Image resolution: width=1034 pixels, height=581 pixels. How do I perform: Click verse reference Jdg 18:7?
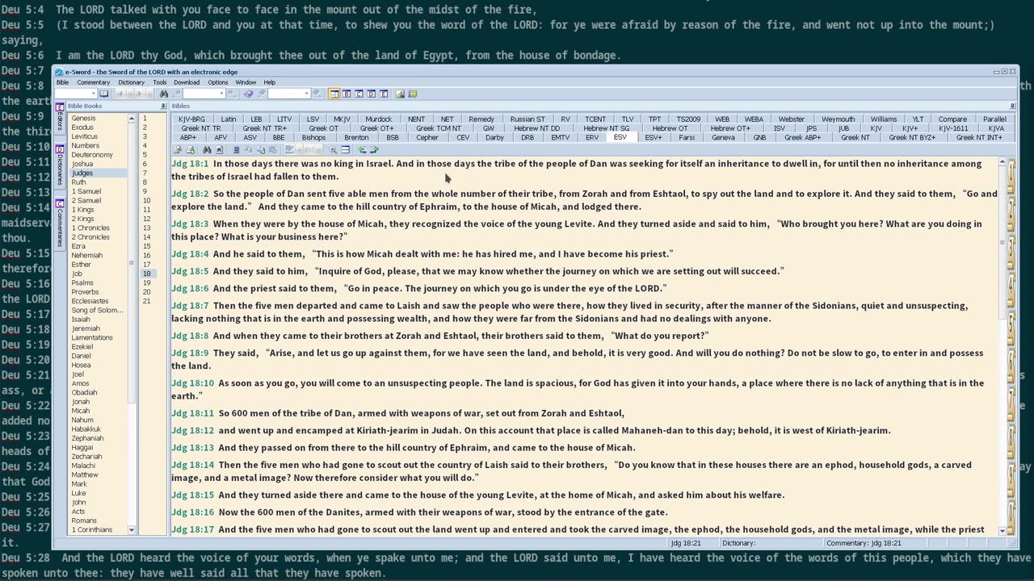(190, 306)
